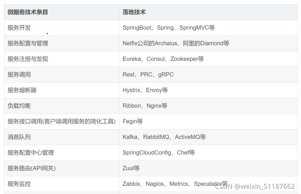The width and height of the screenshot is (301, 194).
Task: Select the 服务开发 table cell
Action: tap(19, 28)
